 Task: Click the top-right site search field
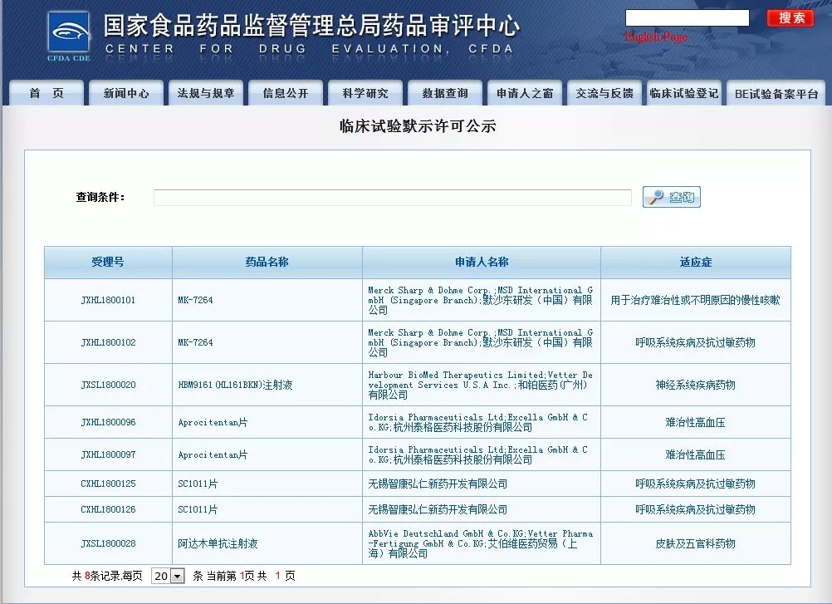click(687, 18)
